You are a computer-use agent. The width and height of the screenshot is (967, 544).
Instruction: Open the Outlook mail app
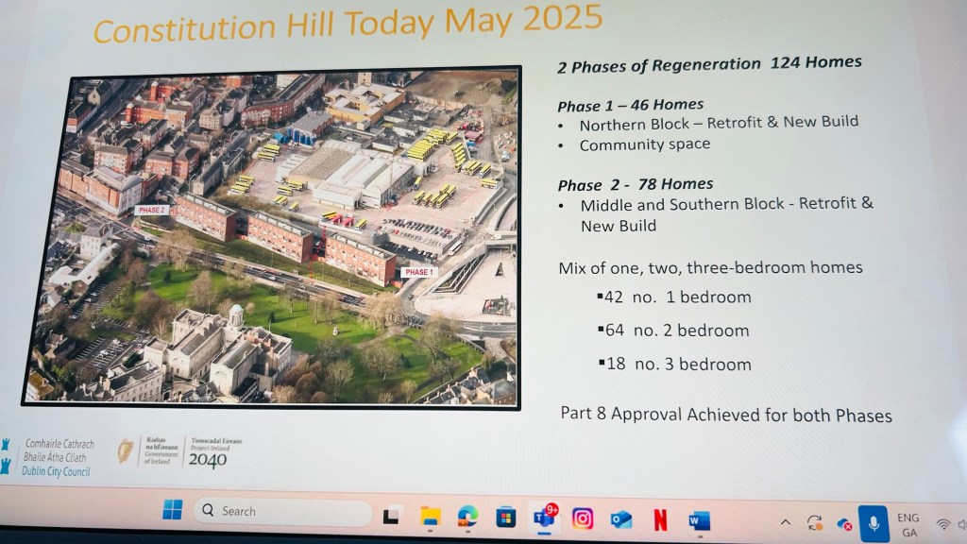pyautogui.click(x=620, y=519)
